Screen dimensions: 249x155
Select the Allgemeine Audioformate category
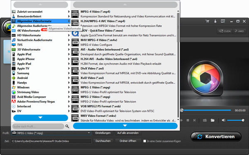click(41, 26)
